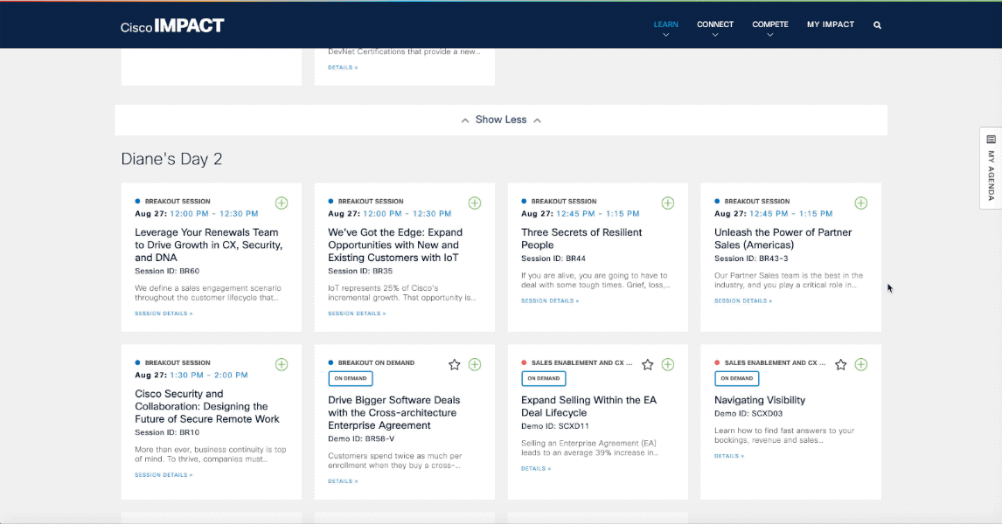Click the title Leverage Your Renewals Team
Viewport: 1002px width, 524px height.
(x=208, y=245)
